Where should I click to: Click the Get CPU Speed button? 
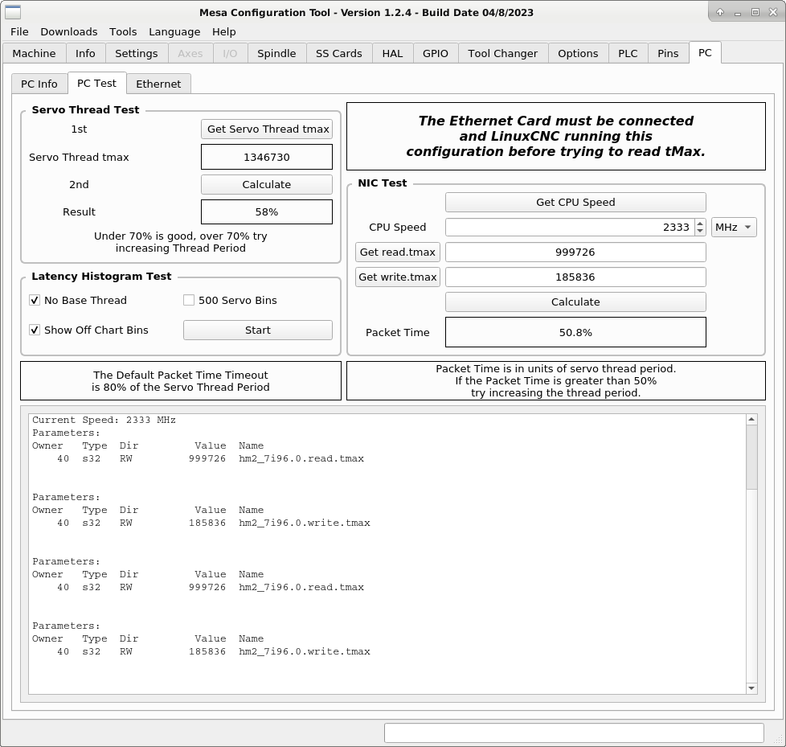coord(575,202)
